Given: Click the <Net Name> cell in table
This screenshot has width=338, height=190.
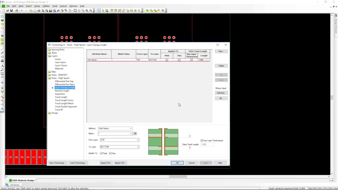Looking at the screenshot, I should click(99, 60).
